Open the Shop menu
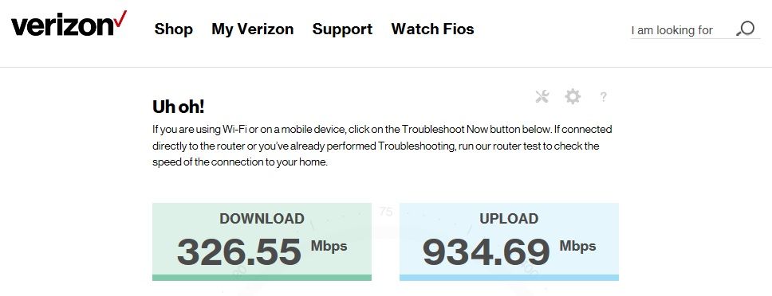The height and width of the screenshot is (296, 772). tap(173, 29)
